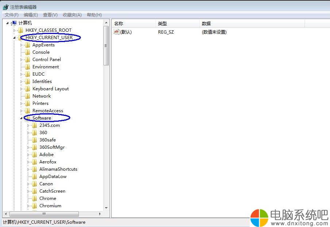
Task: Select the Keyboard Layout key
Action: (50, 89)
